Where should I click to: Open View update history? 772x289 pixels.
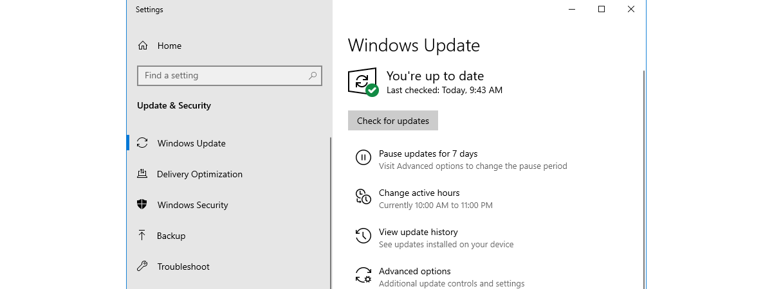coord(418,232)
